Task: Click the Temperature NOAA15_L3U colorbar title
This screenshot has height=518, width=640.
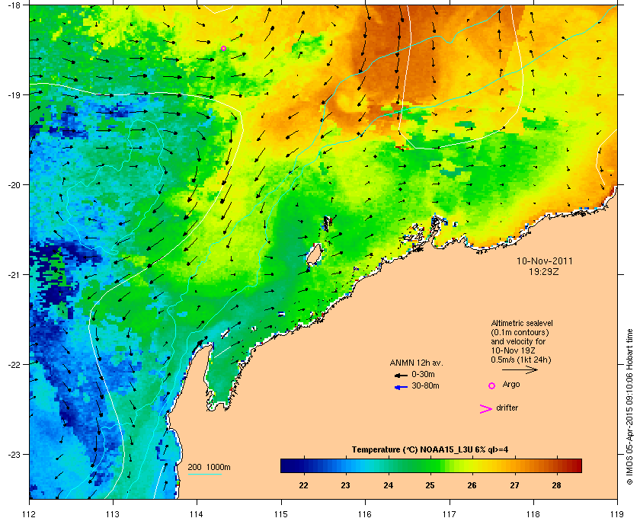Action: pyautogui.click(x=430, y=450)
